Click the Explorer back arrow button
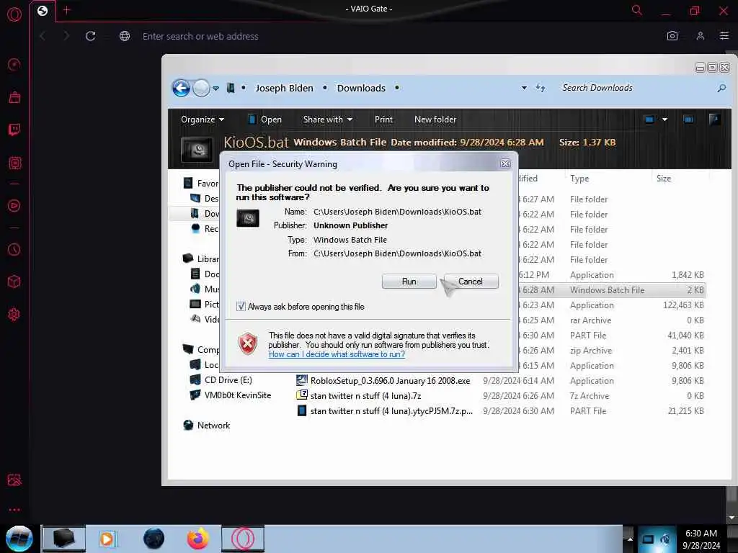 (x=181, y=88)
